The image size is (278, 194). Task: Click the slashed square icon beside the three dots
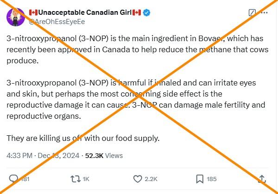pyautogui.click(x=252, y=13)
